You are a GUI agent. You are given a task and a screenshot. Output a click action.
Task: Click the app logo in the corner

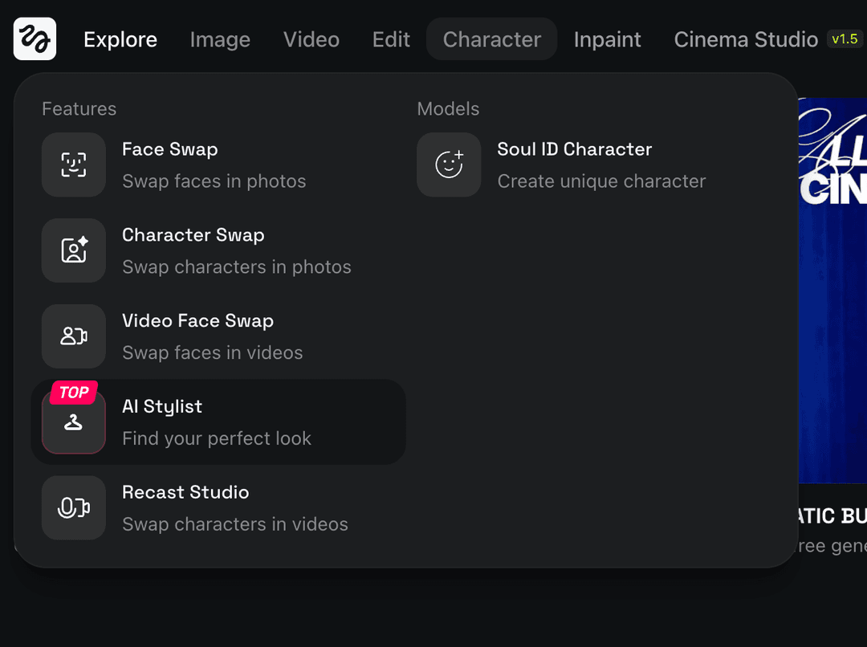tap(35, 39)
